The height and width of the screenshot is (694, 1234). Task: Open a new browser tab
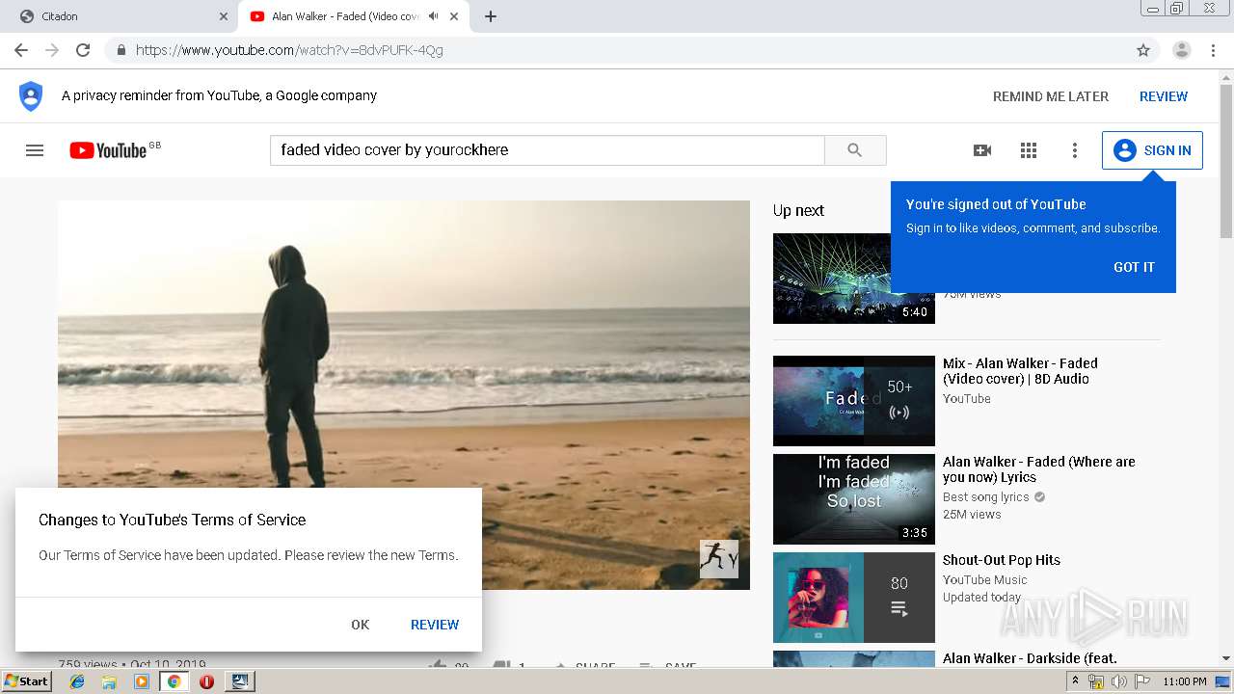click(x=491, y=16)
